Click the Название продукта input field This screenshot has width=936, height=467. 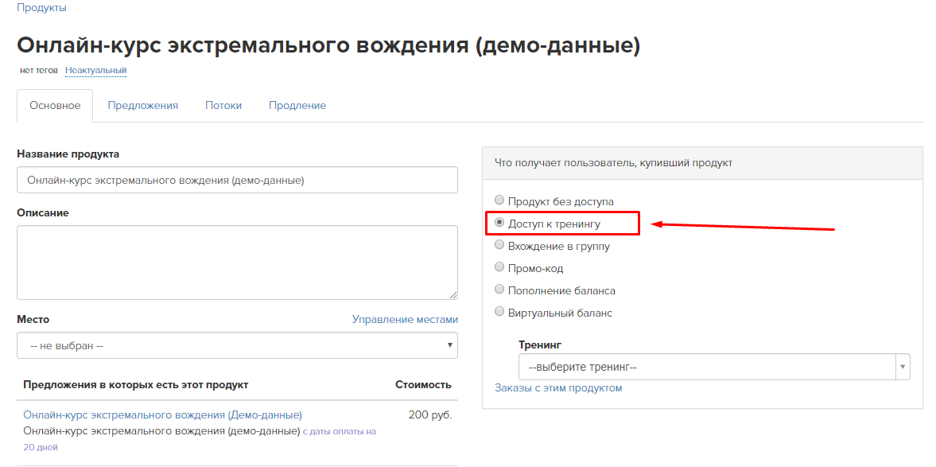click(x=237, y=180)
